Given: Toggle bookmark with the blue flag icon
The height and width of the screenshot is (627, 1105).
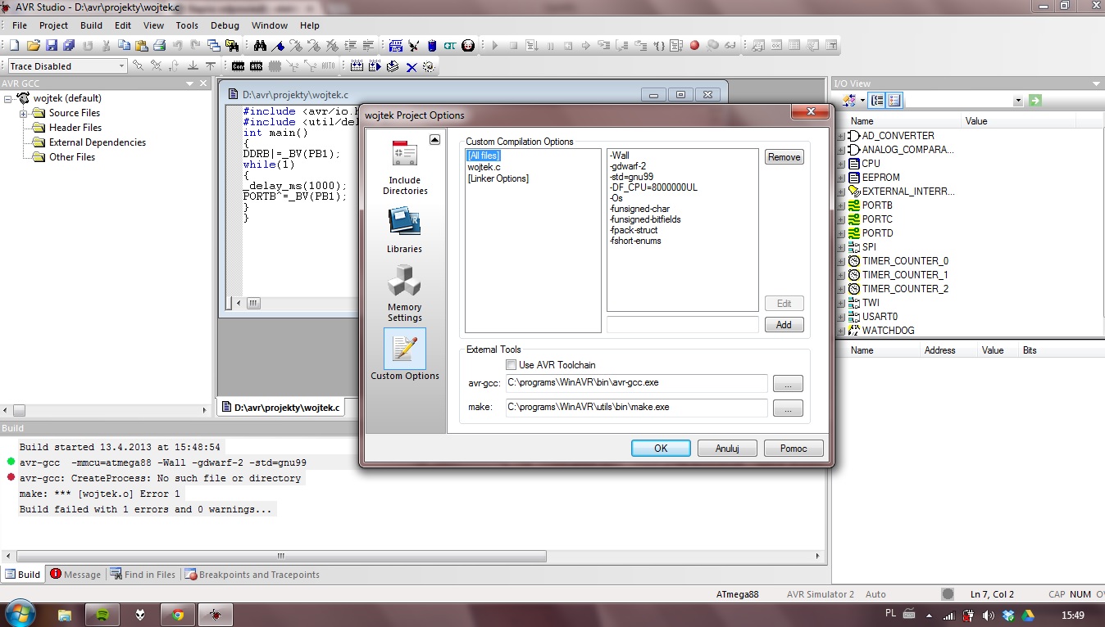Looking at the screenshot, I should coord(279,46).
